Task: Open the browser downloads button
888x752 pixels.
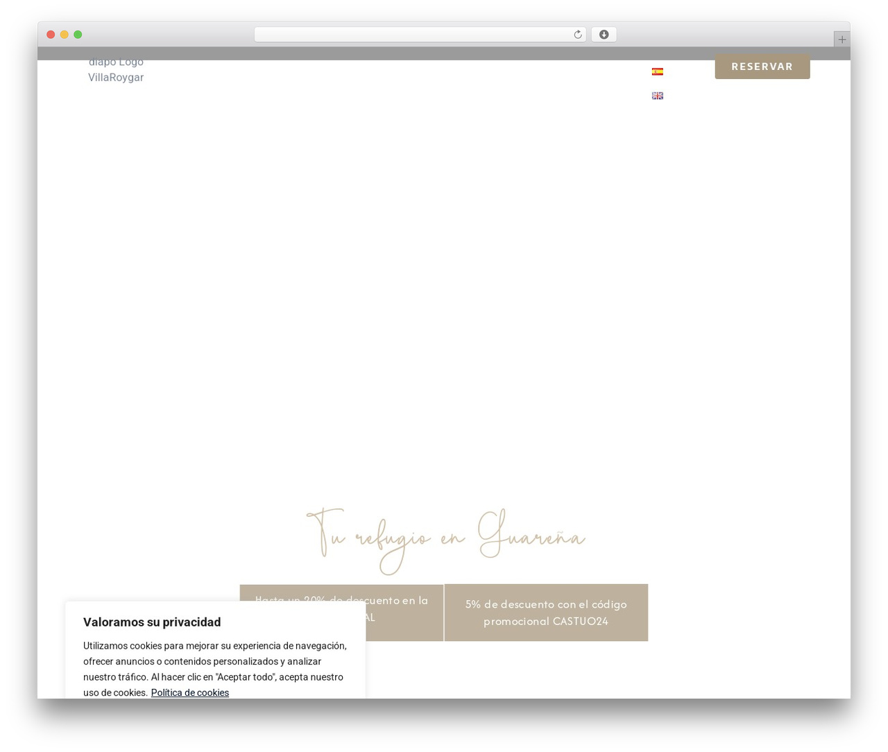Action: click(604, 35)
